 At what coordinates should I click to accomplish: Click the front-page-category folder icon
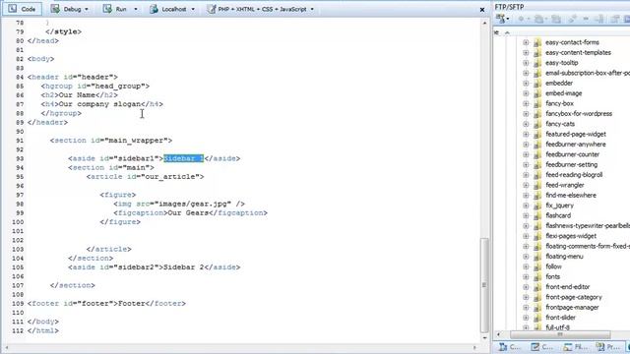tap(537, 297)
